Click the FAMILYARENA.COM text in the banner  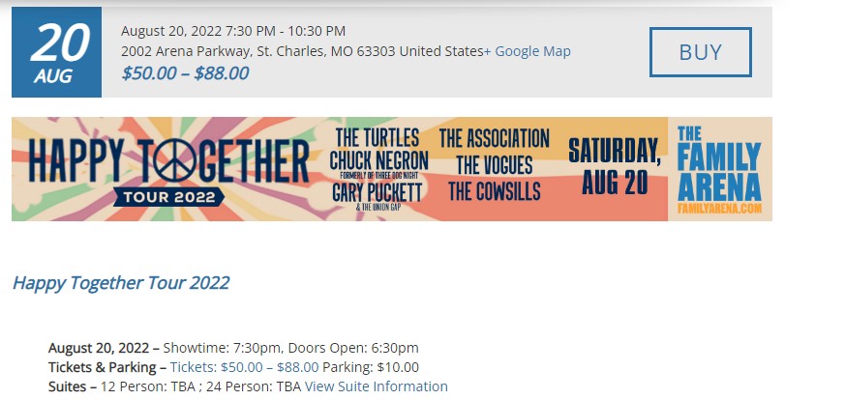(x=719, y=208)
